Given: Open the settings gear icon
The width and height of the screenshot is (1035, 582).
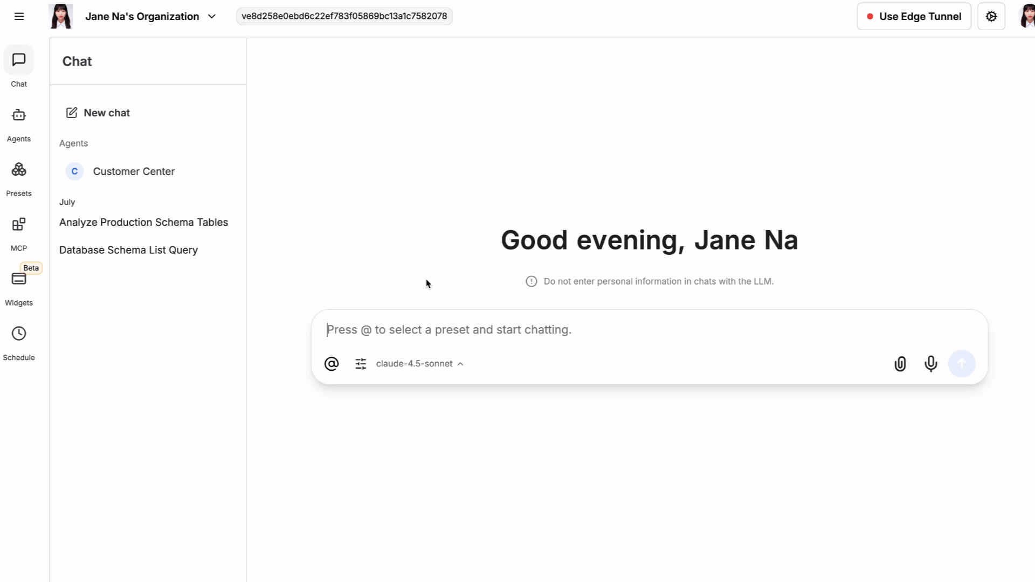Looking at the screenshot, I should 991,16.
